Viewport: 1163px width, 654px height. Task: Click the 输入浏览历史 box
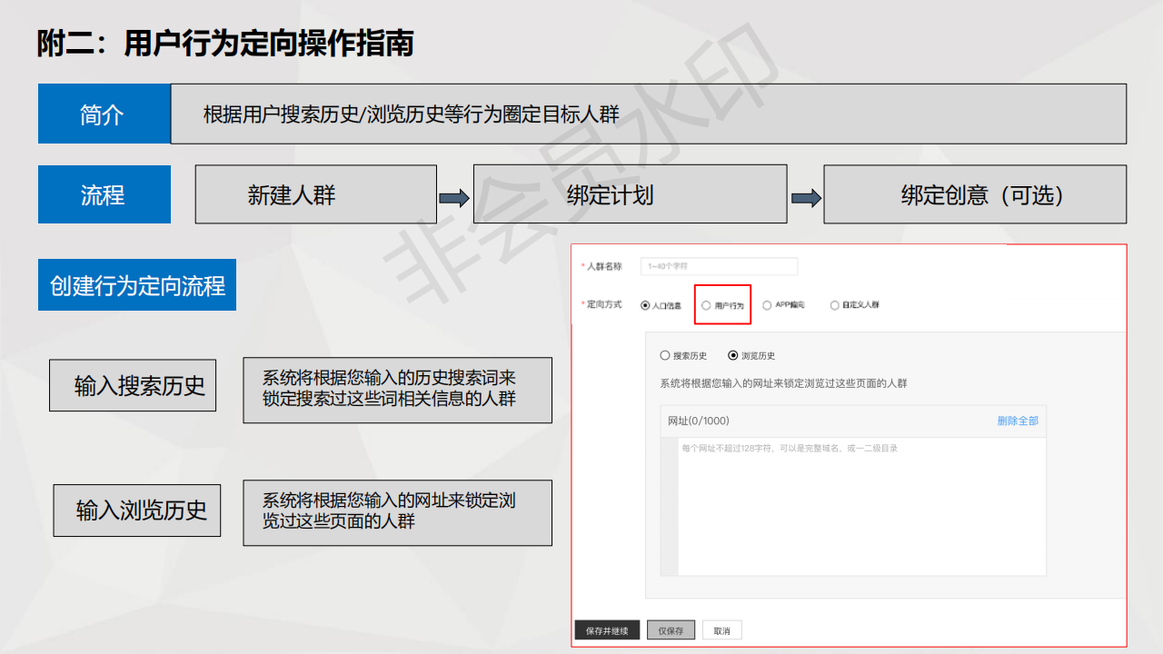tap(137, 510)
